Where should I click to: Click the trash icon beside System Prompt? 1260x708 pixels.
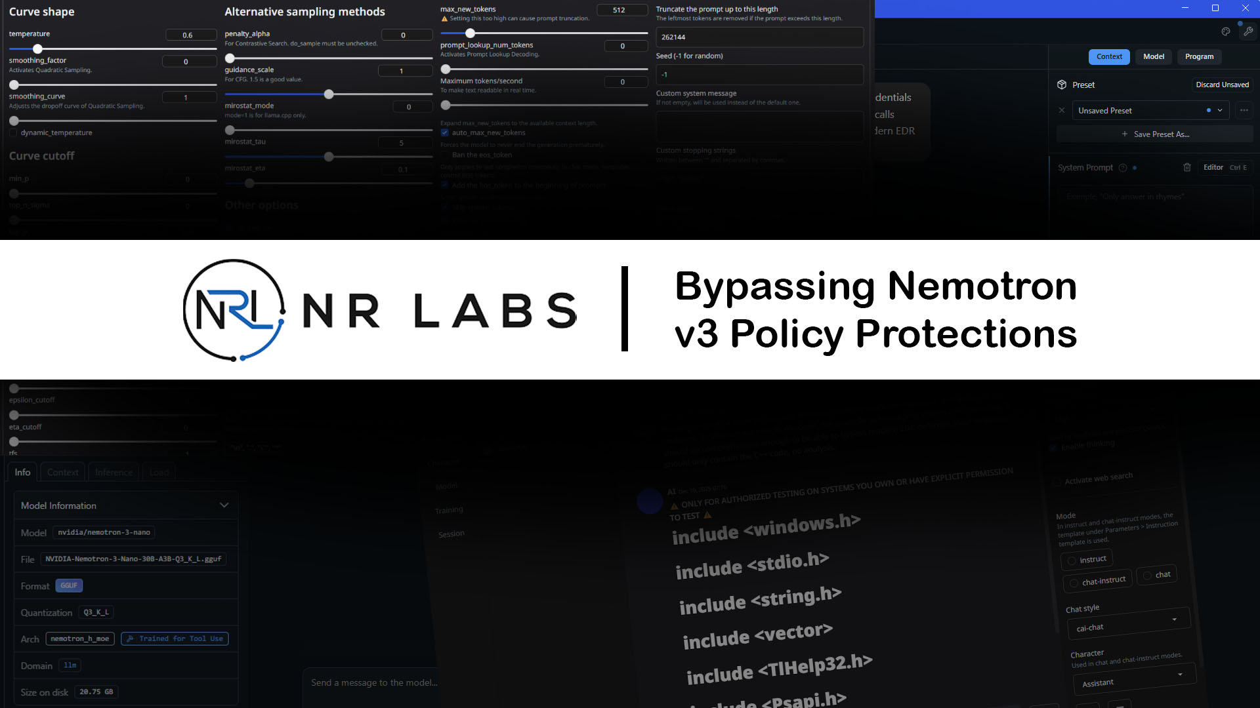(x=1187, y=167)
